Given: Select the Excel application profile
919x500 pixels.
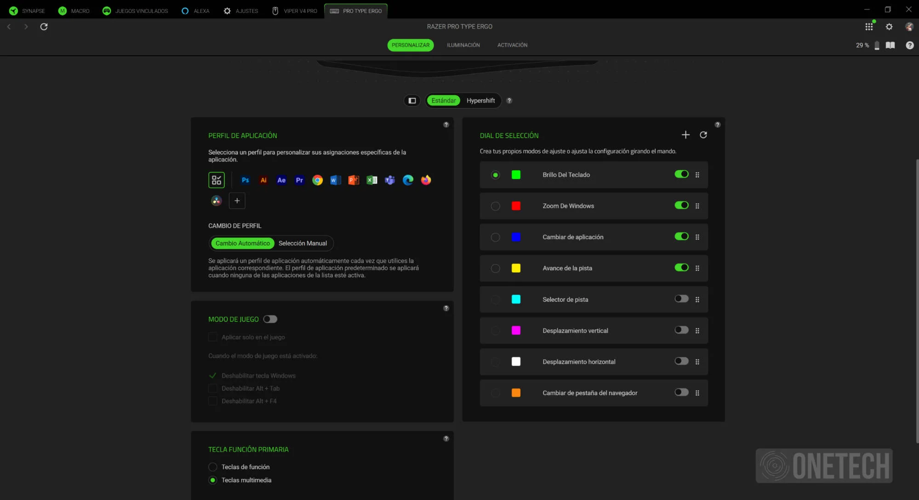Looking at the screenshot, I should click(x=372, y=180).
